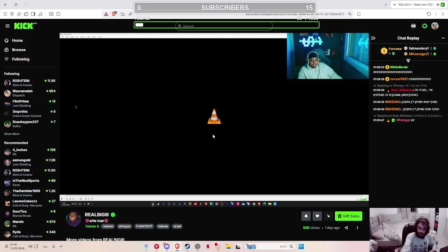Screen dimensions: 448x252
Task: Select the FUNNYSHIT tag
Action: (x=144, y=226)
